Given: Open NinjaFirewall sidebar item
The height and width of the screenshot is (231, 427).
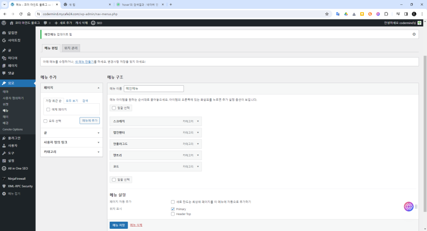Looking at the screenshot, I should (18, 178).
